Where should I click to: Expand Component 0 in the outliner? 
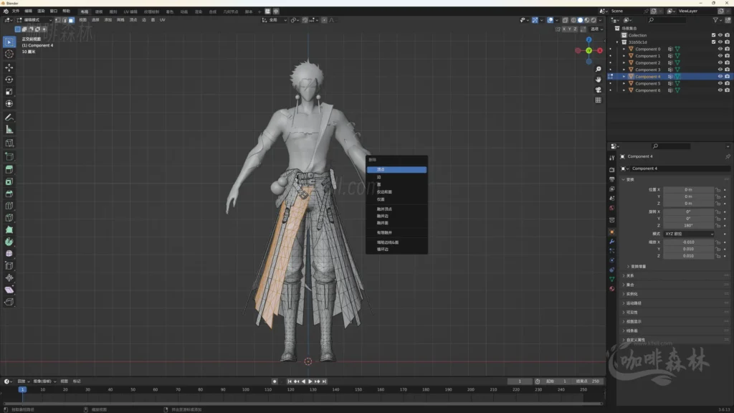point(624,49)
